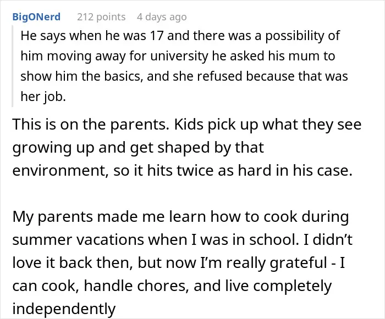Image resolution: width=385 pixels, height=319 pixels.
Task: Open the BigONerd user profile link
Action: tap(36, 17)
